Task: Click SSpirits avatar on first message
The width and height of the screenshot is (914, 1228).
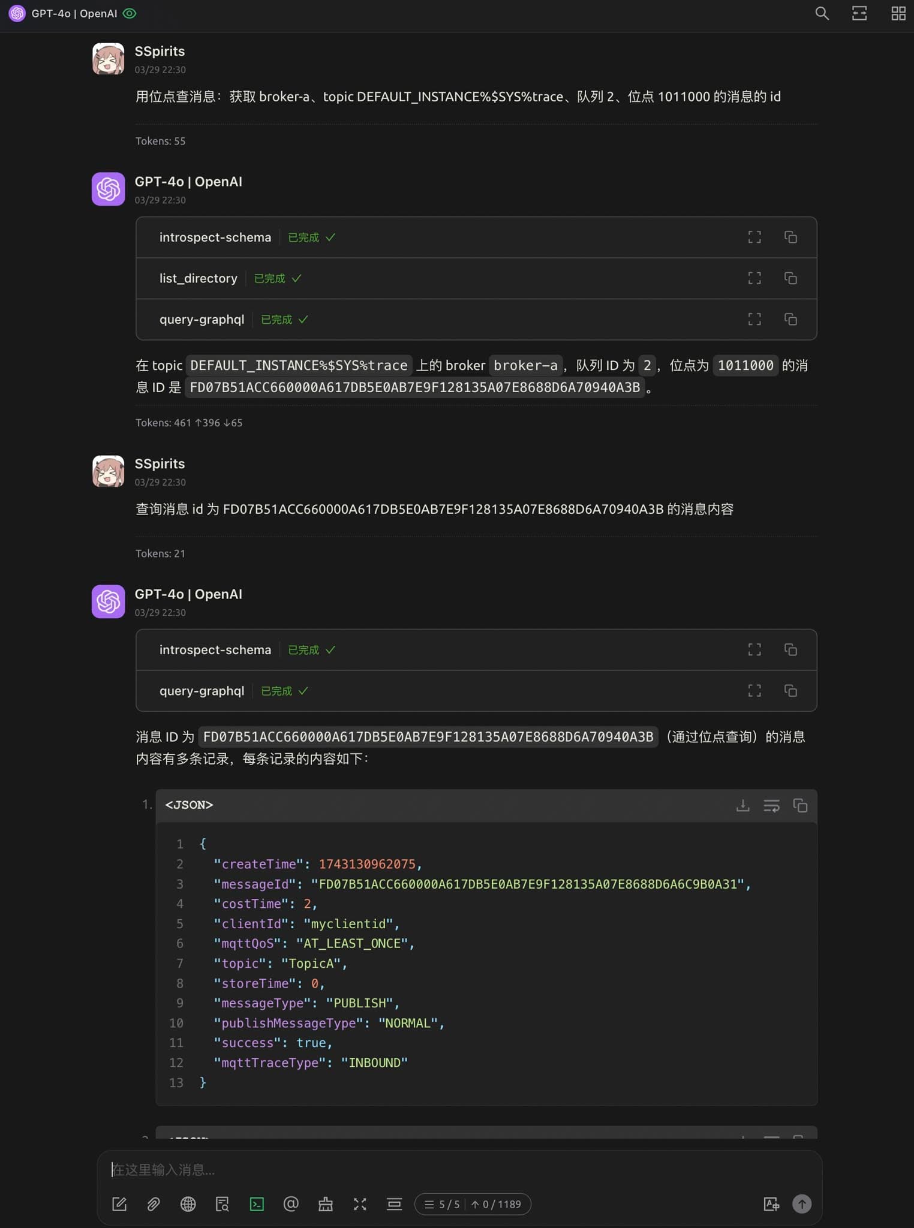Action: (x=109, y=59)
